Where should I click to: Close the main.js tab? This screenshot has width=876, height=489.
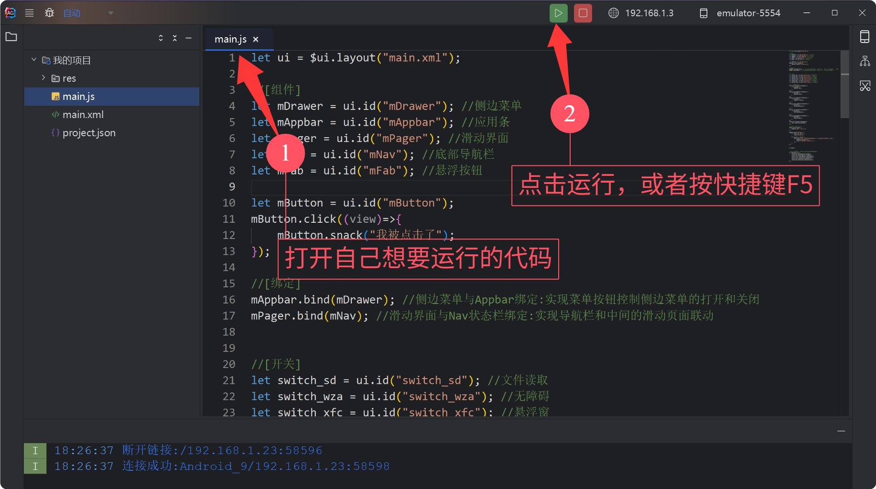[x=256, y=39]
